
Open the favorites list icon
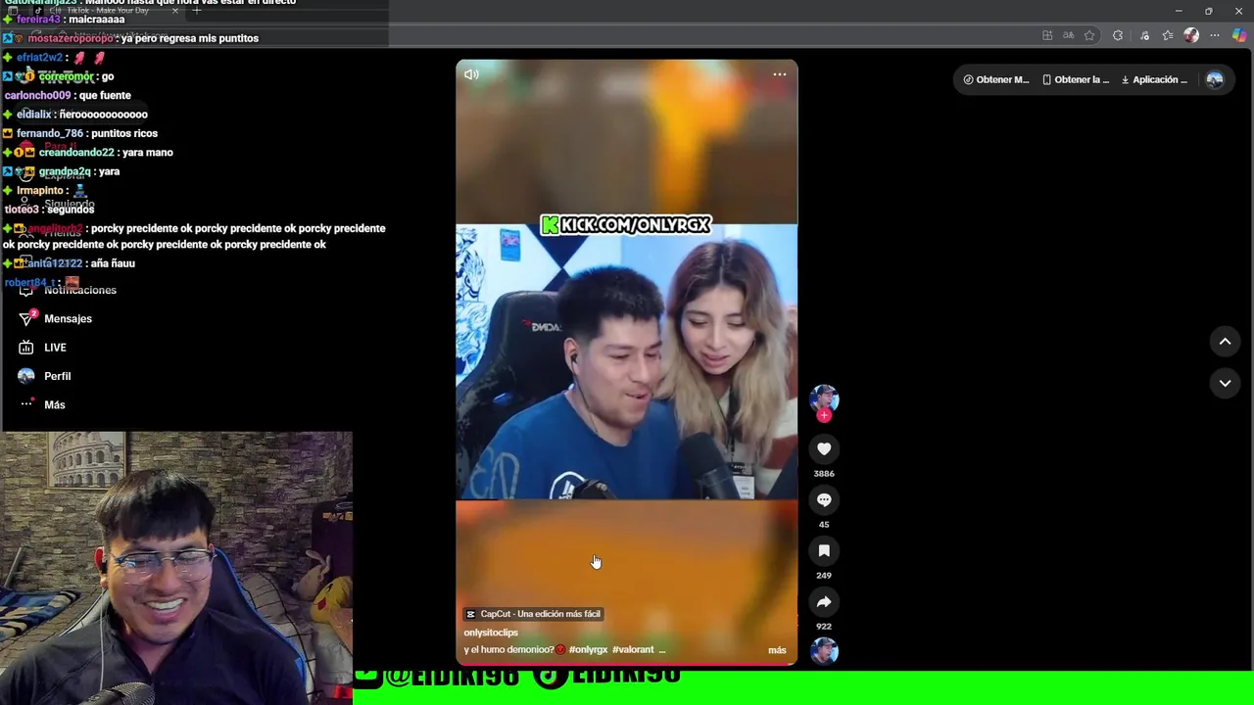[1168, 35]
